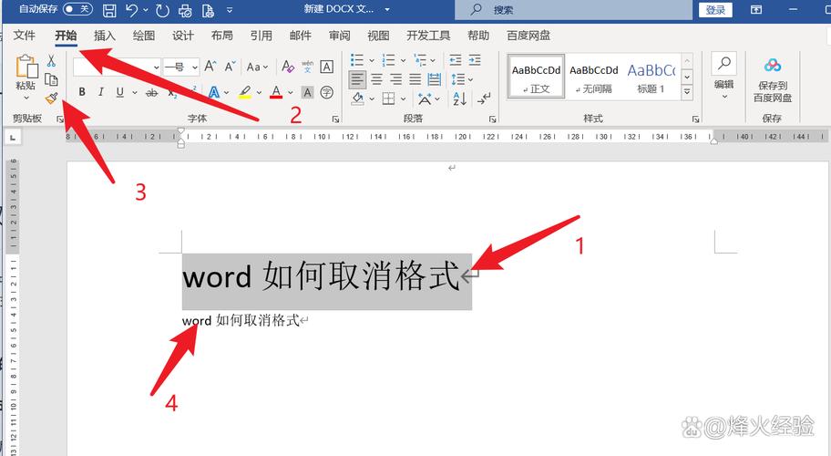Toggle Bold formatting
The image size is (831, 456).
point(82,92)
